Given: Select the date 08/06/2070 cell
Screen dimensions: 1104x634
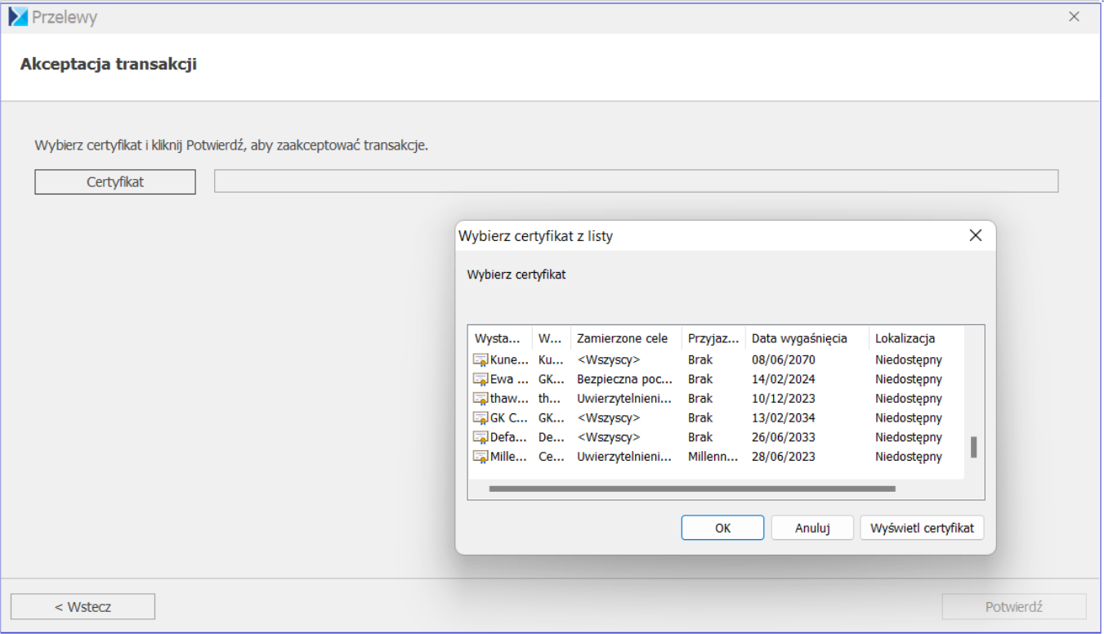Looking at the screenshot, I should click(783, 360).
